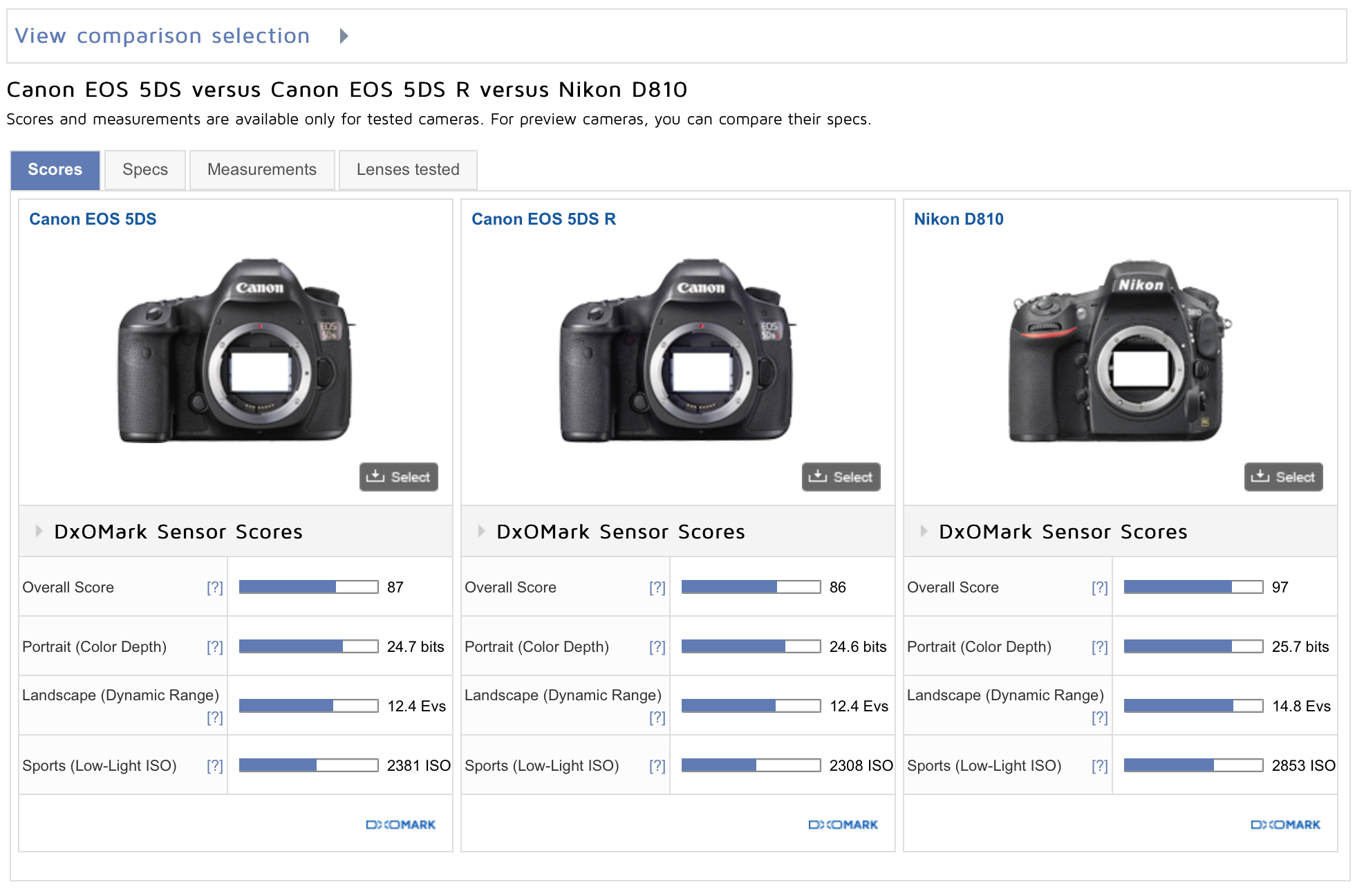Open the Measurements tab
1355x889 pixels.
pyautogui.click(x=262, y=170)
